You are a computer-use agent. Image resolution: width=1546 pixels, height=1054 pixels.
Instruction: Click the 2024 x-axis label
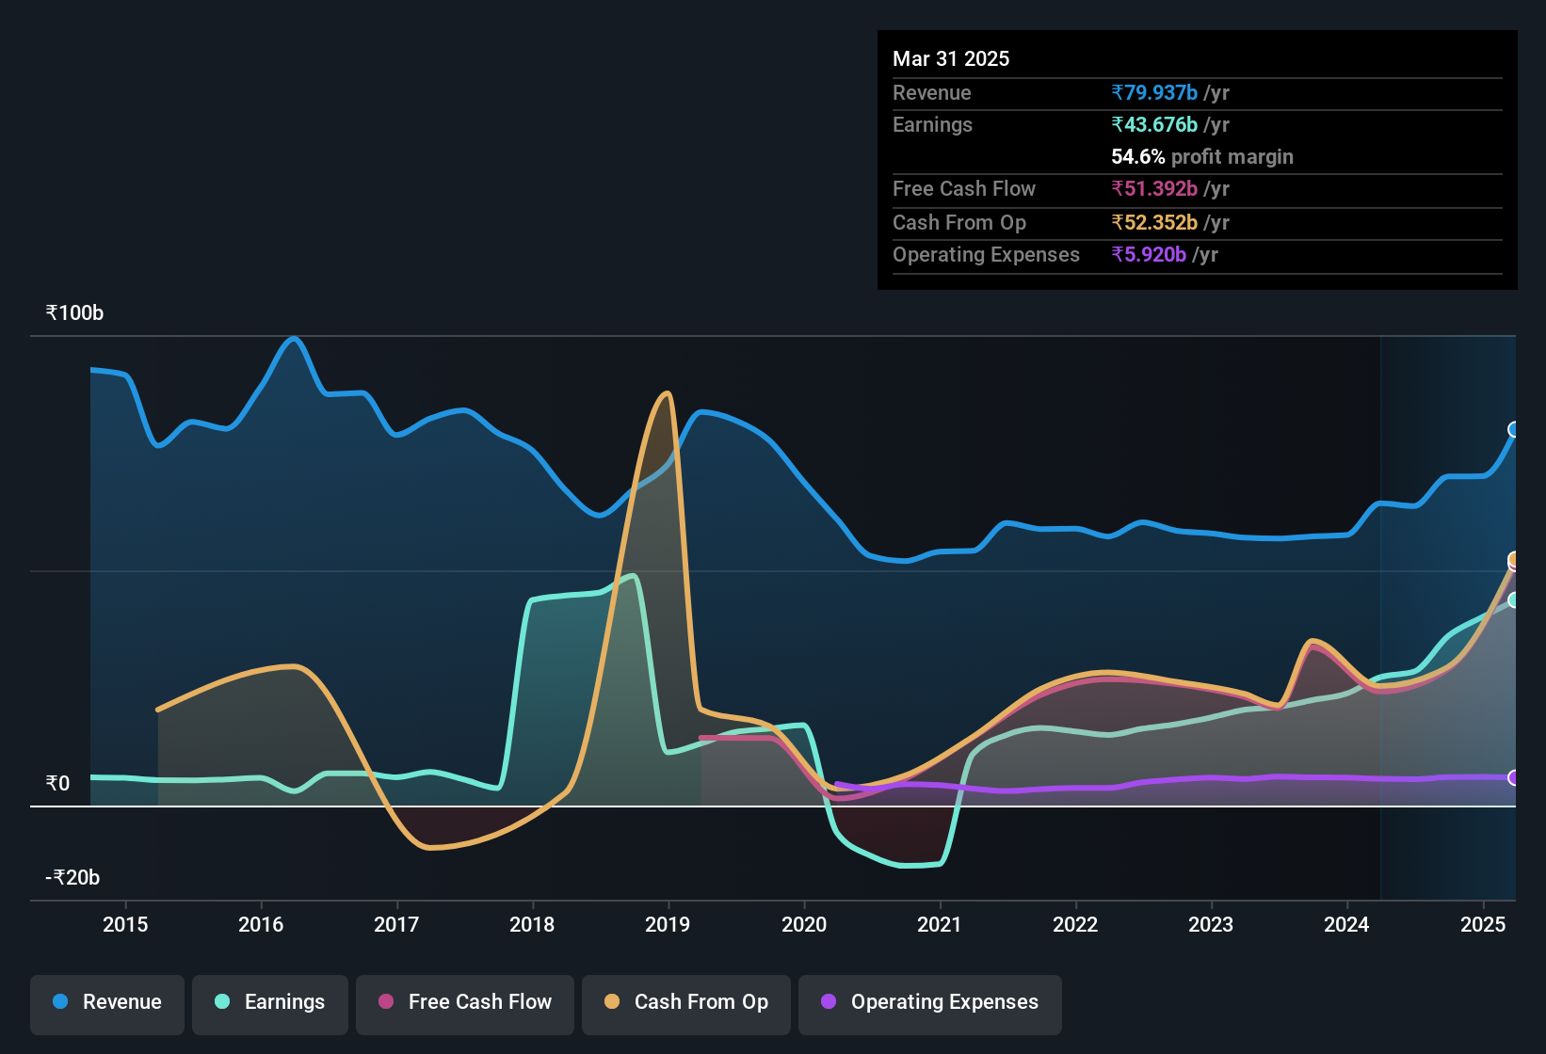1346,924
